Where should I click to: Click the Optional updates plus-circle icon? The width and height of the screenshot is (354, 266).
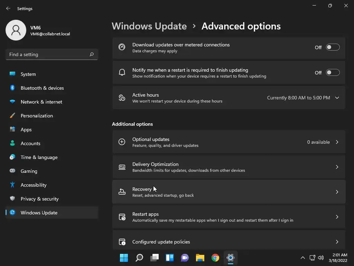122,142
